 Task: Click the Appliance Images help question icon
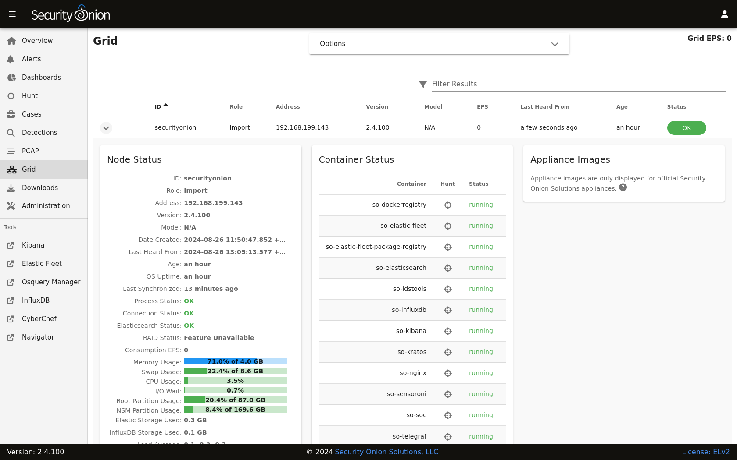click(623, 188)
